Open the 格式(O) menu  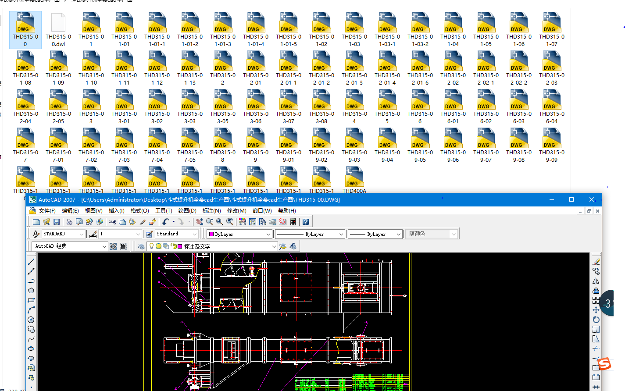[140, 211]
